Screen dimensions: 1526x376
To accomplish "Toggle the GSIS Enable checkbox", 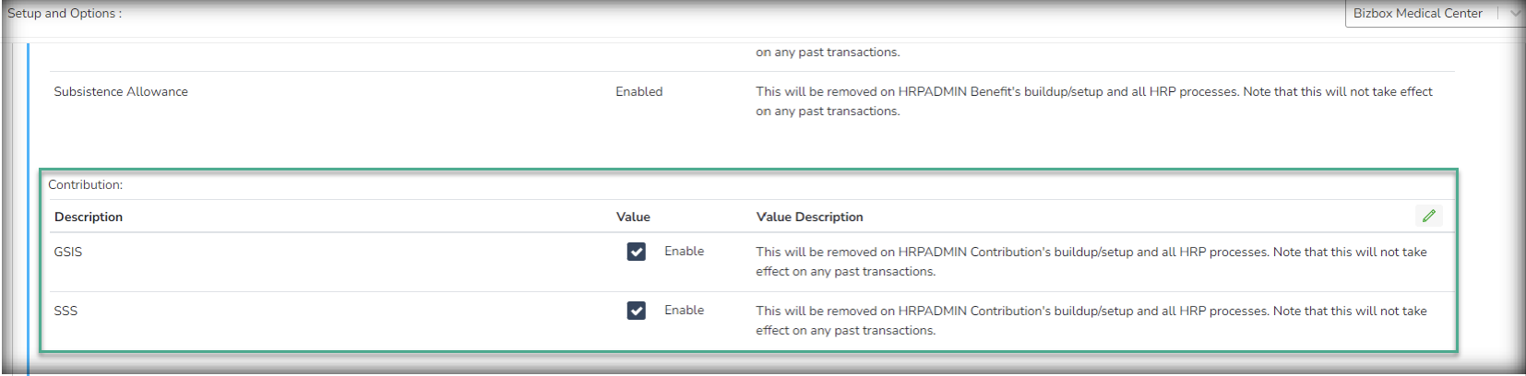I will [x=637, y=252].
